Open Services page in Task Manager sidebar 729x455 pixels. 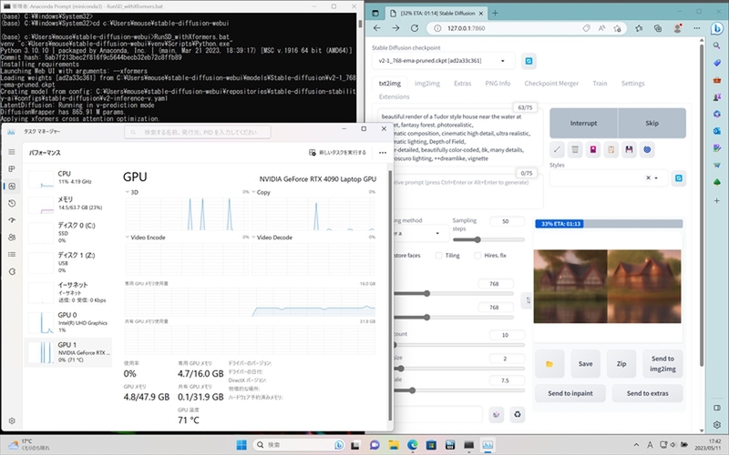12,271
